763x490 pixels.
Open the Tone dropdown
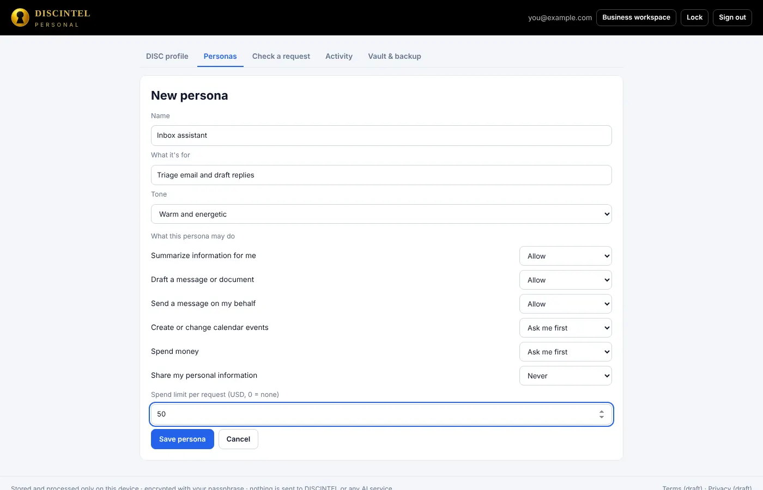[x=381, y=214]
